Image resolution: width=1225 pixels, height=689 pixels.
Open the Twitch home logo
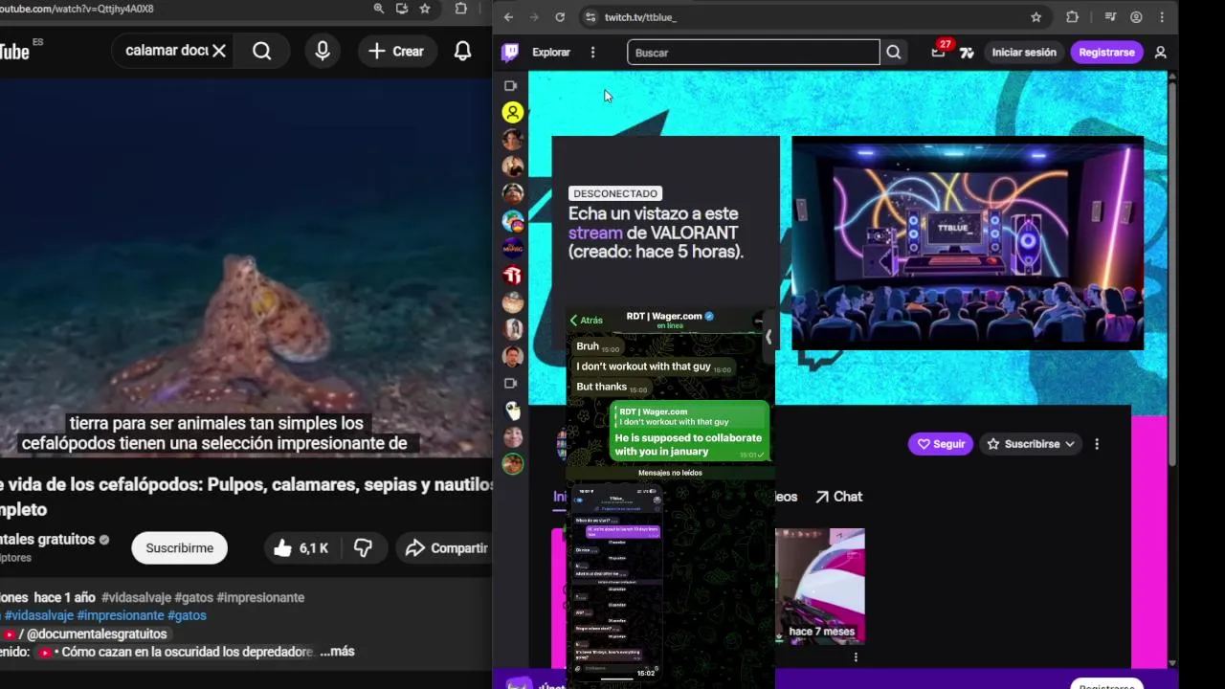click(510, 53)
